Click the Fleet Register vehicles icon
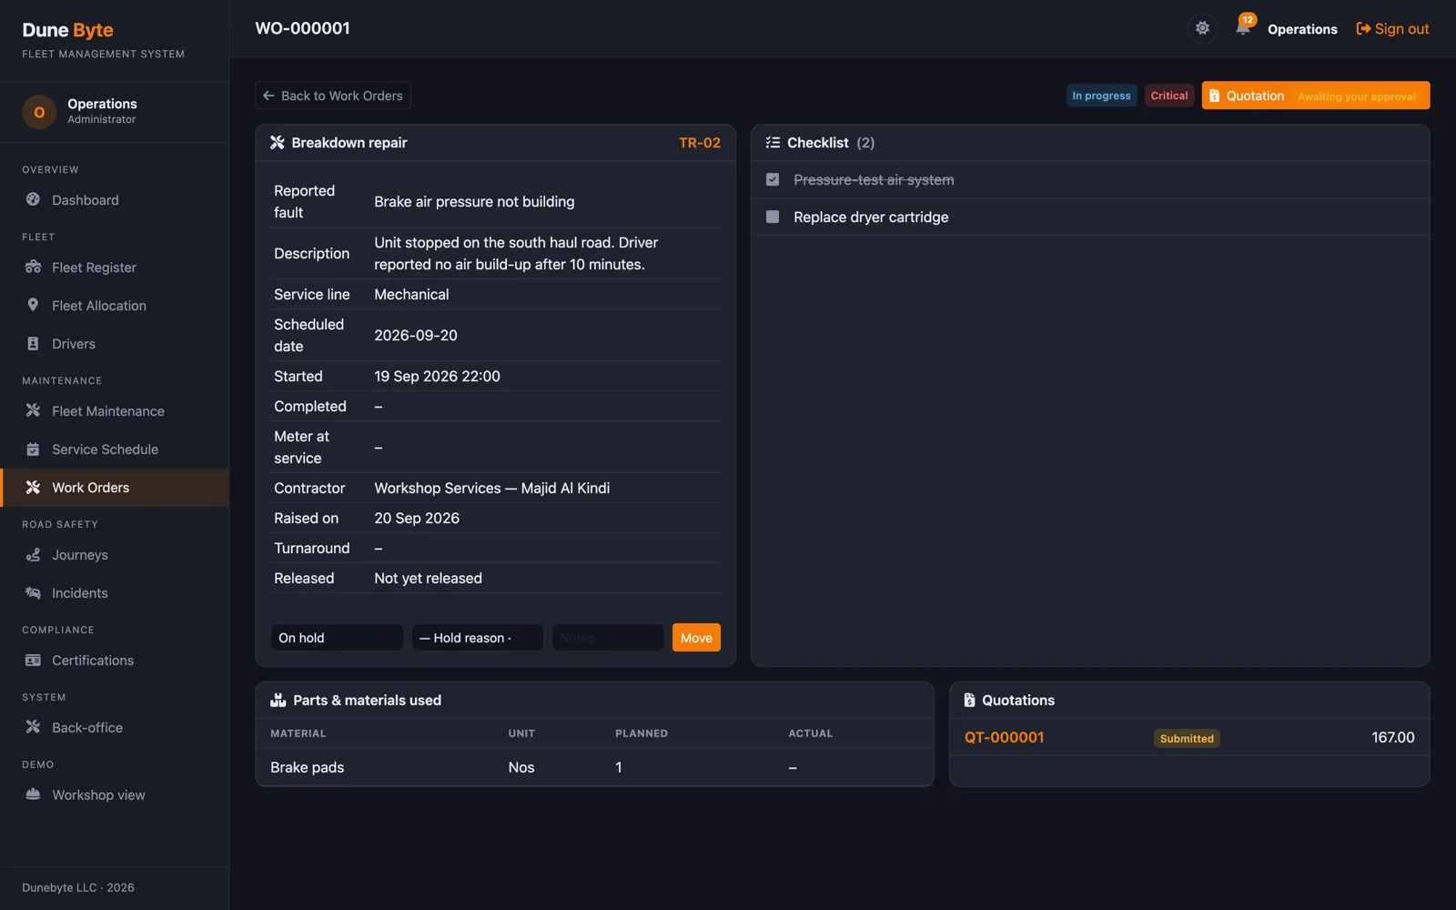Image resolution: width=1456 pixels, height=910 pixels. (33, 267)
